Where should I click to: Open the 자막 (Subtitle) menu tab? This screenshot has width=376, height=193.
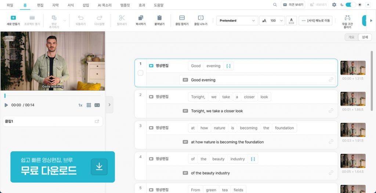(x=55, y=5)
